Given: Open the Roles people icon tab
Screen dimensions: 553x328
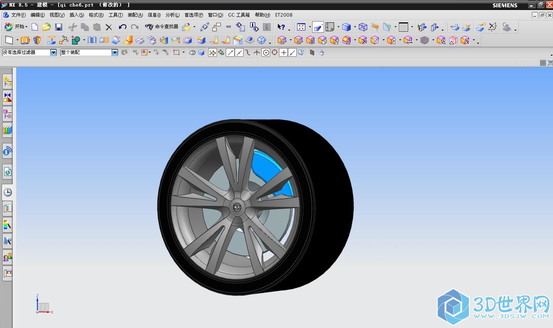Looking at the screenshot, I should tap(7, 257).
